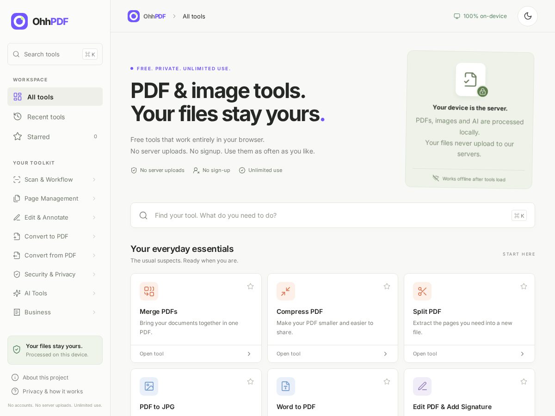Viewport: 555px width, 416px height.
Task: Open tool link for Compress PDF
Action: (289, 354)
